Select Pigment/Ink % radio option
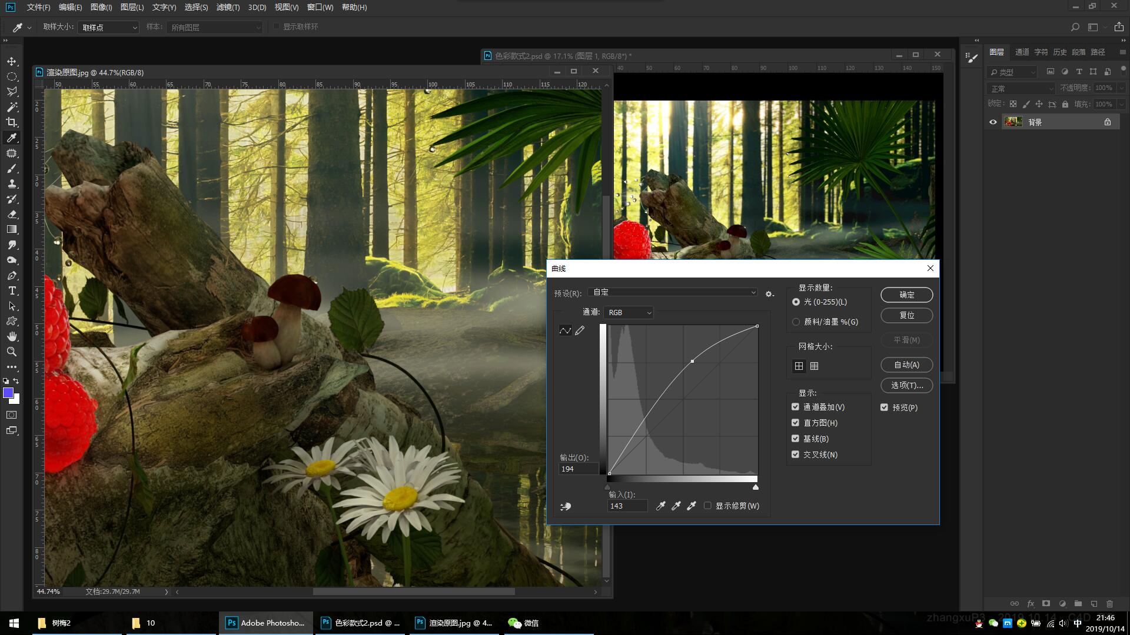 tap(796, 322)
